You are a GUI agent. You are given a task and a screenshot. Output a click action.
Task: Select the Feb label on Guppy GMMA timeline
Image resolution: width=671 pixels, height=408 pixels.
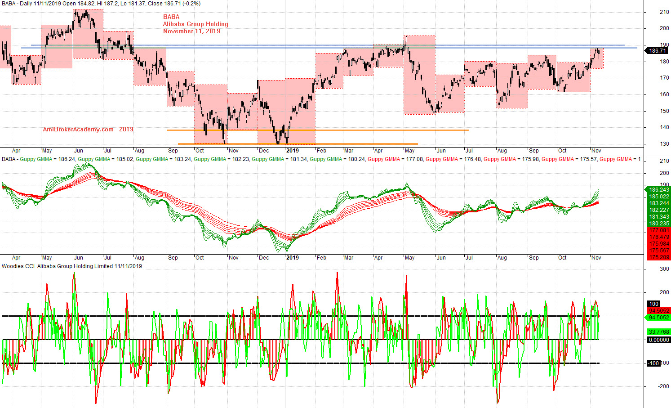[x=321, y=258]
